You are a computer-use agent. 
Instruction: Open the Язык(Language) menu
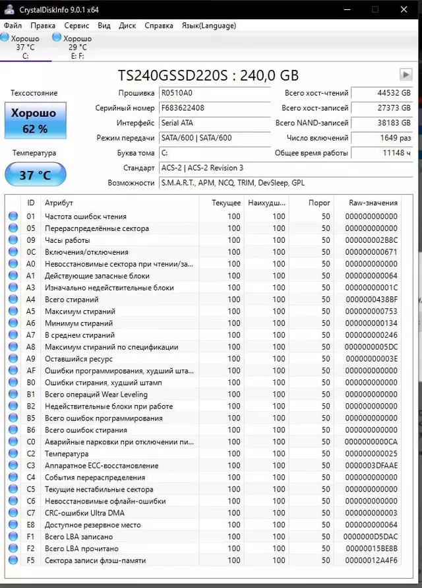point(209,26)
